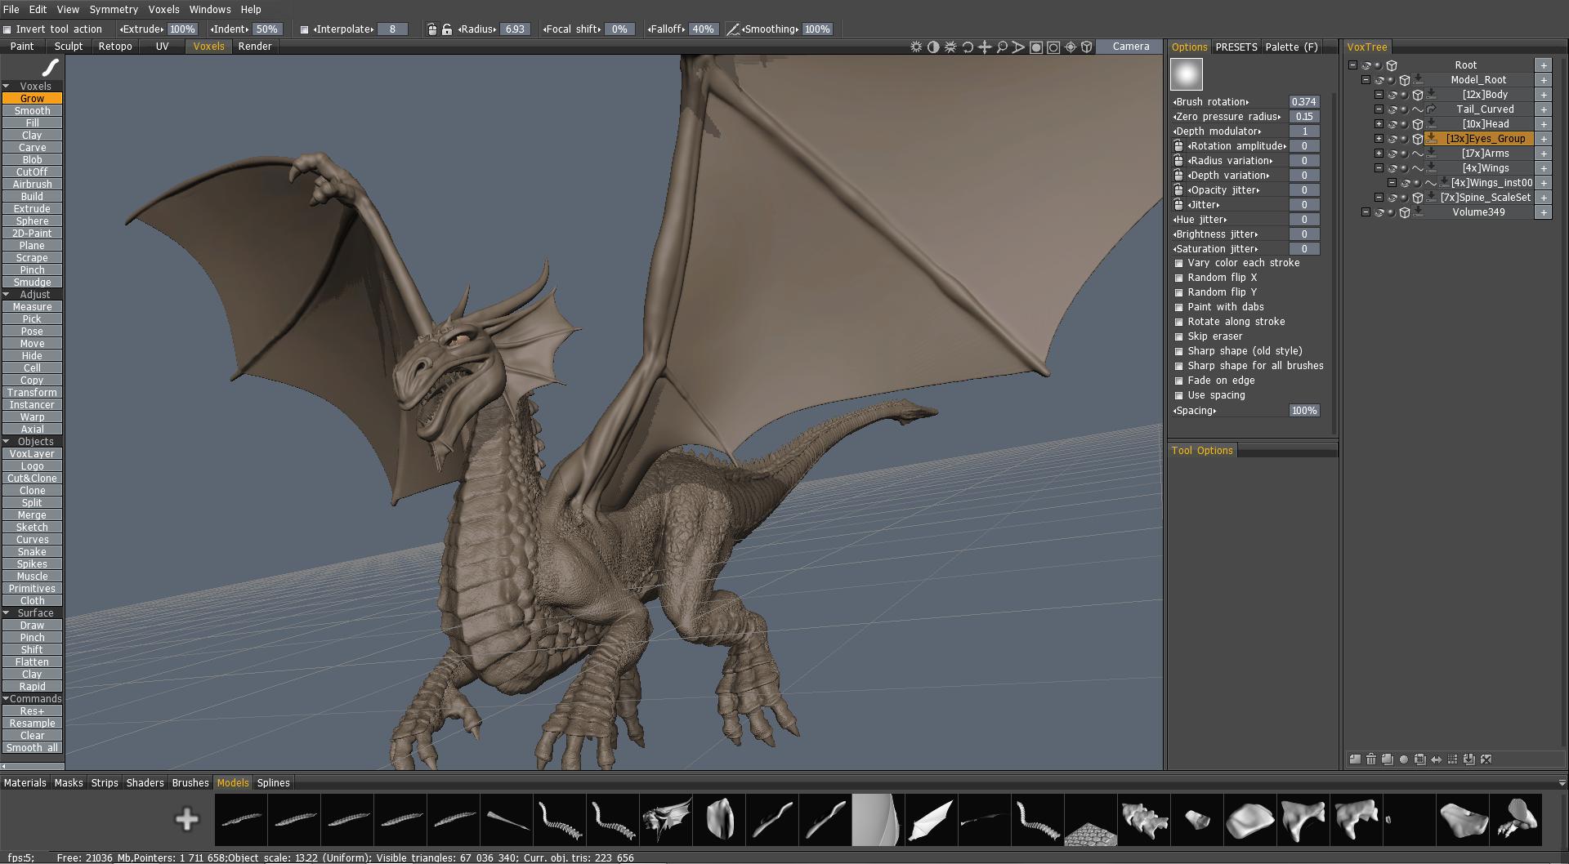This screenshot has width=1569, height=864.
Task: Click the cube icon beside Camera button
Action: [x=1087, y=47]
